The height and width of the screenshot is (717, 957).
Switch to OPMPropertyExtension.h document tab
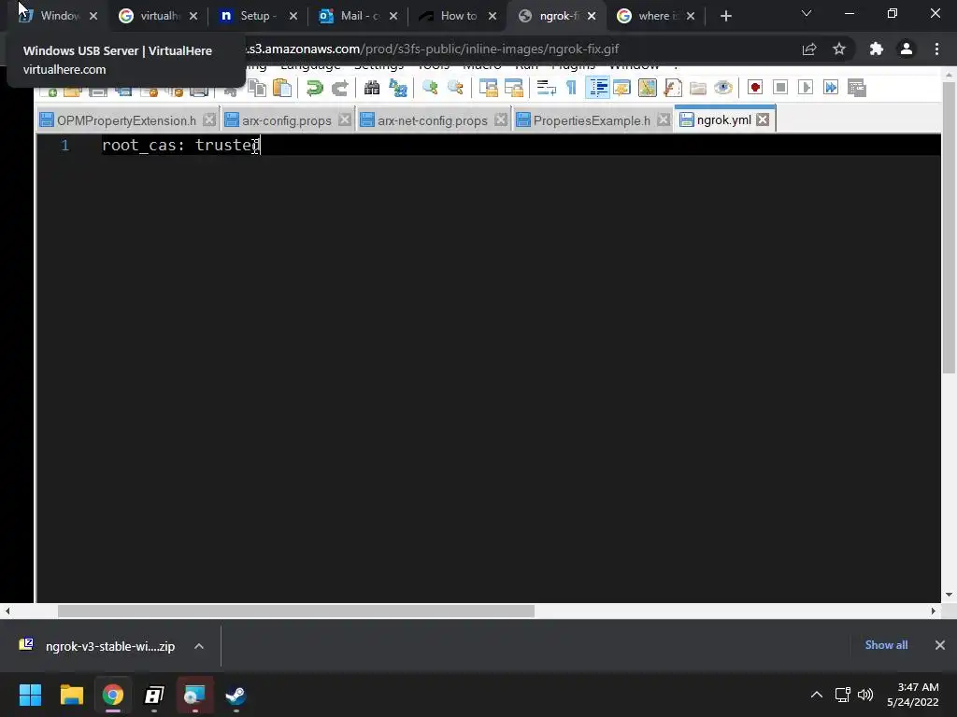point(126,120)
